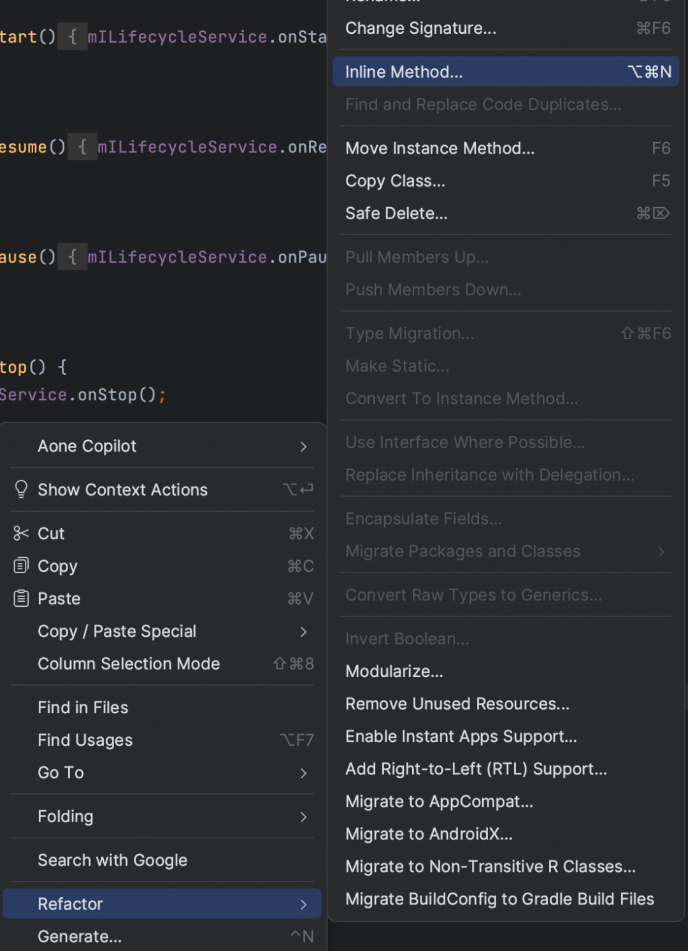688x951 pixels.
Task: Click mILifecycleService.onSta code text
Action: (207, 37)
